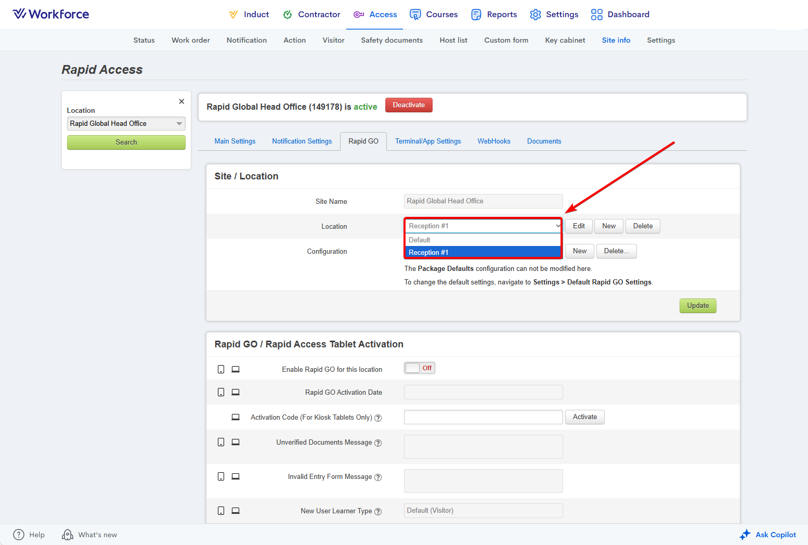This screenshot has height=545, width=808.
Task: Click Delete... button in the Configuration row
Action: coord(617,251)
